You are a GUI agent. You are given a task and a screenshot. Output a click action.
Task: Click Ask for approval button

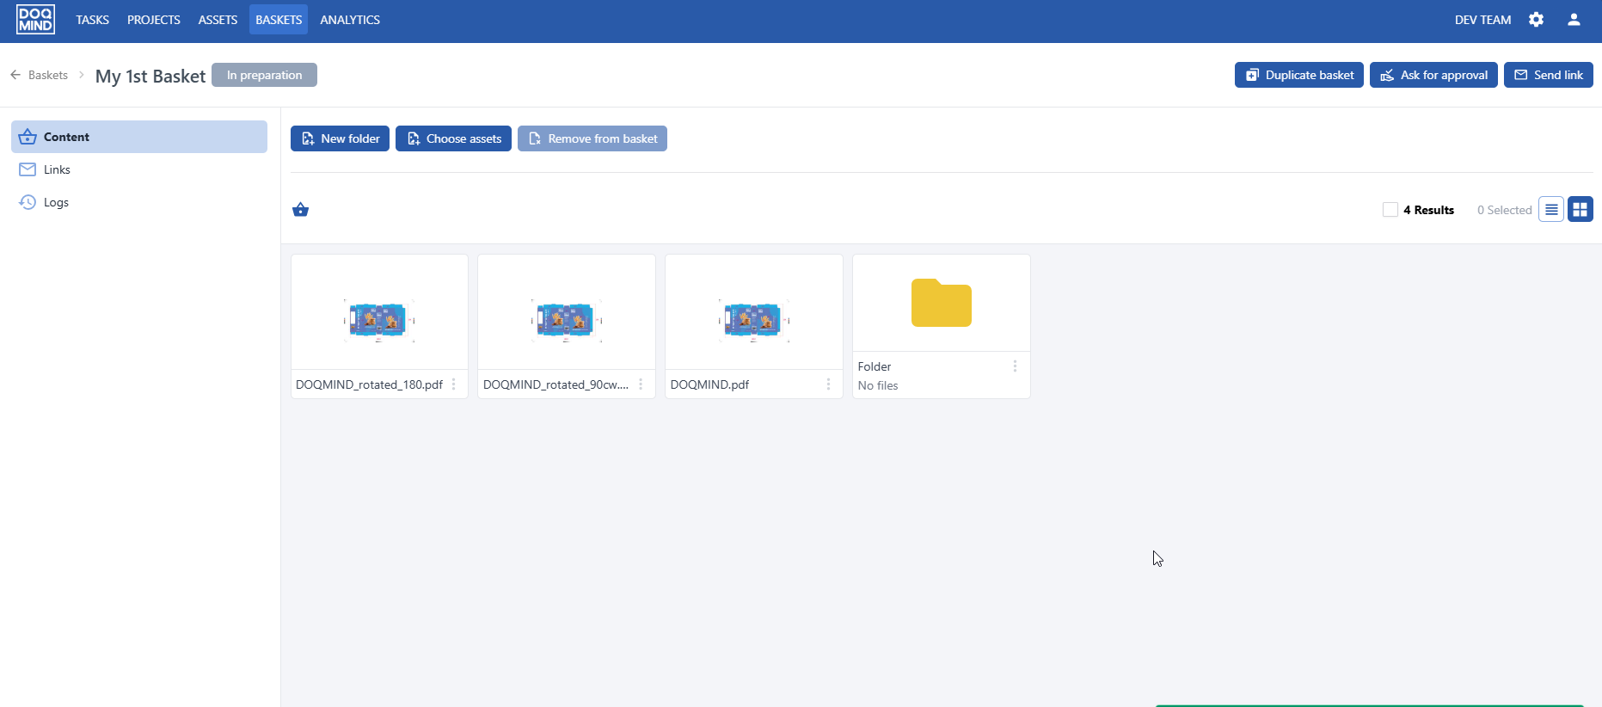click(x=1434, y=75)
